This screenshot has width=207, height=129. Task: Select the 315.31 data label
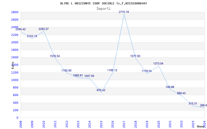point(193,104)
